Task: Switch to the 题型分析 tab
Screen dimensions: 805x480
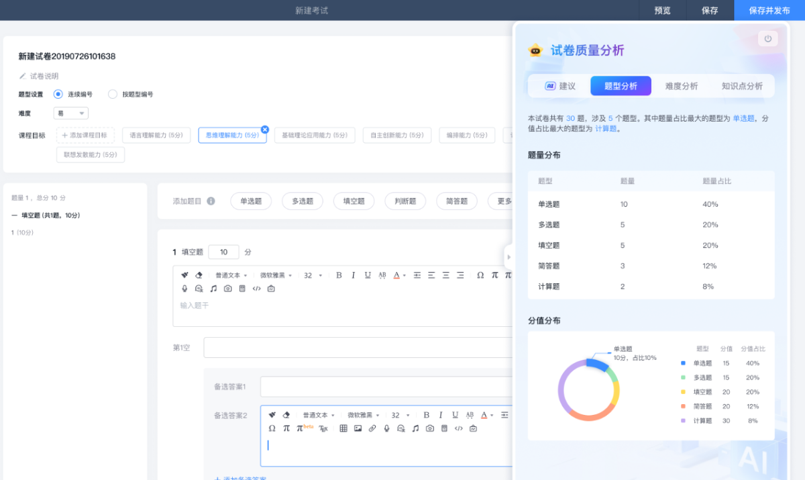Action: tap(621, 86)
